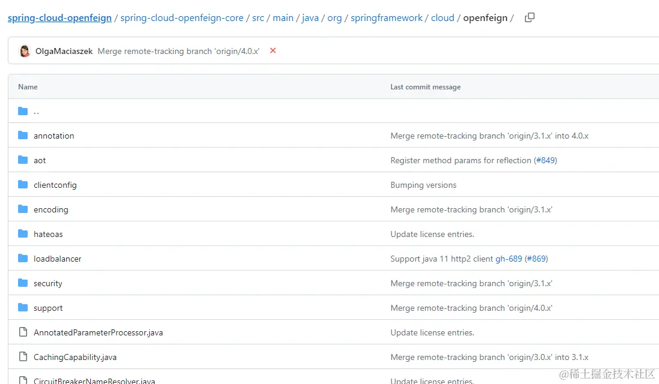Open OlgaMaciaszek's avatar image
Screen dimensions: 659x384
[25, 51]
